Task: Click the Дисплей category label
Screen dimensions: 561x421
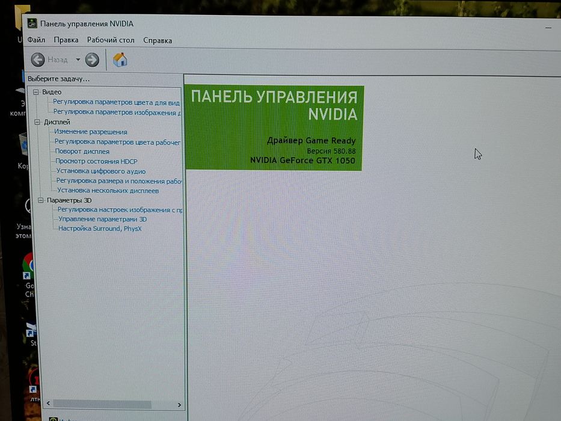Action: pyautogui.click(x=57, y=122)
